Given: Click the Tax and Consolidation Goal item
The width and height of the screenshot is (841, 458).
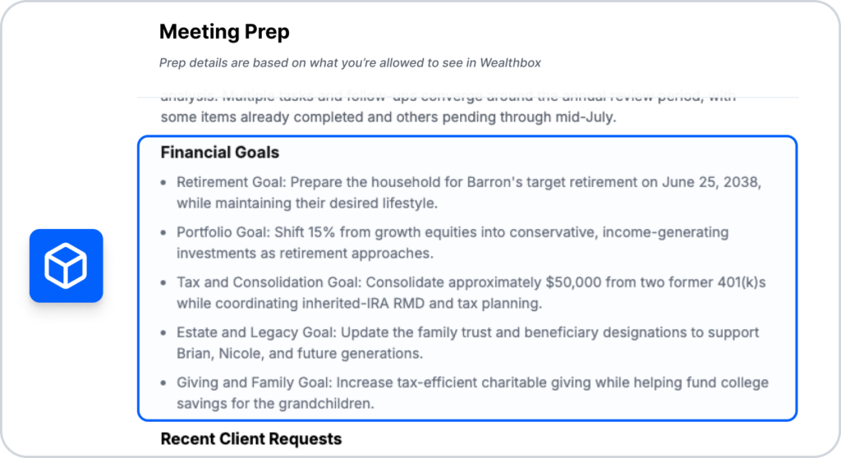Looking at the screenshot, I should [x=471, y=293].
